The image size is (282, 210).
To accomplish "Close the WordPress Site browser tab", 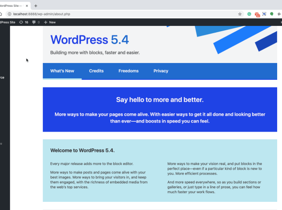I will pyautogui.click(x=27, y=6).
